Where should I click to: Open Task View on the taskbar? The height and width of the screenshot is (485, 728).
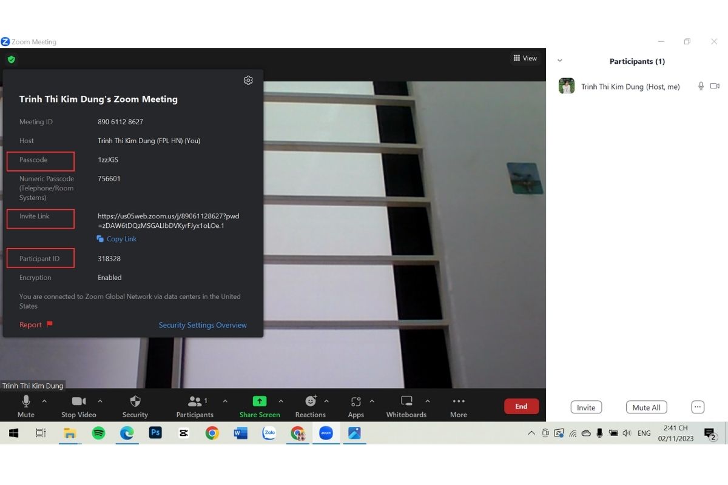41,433
